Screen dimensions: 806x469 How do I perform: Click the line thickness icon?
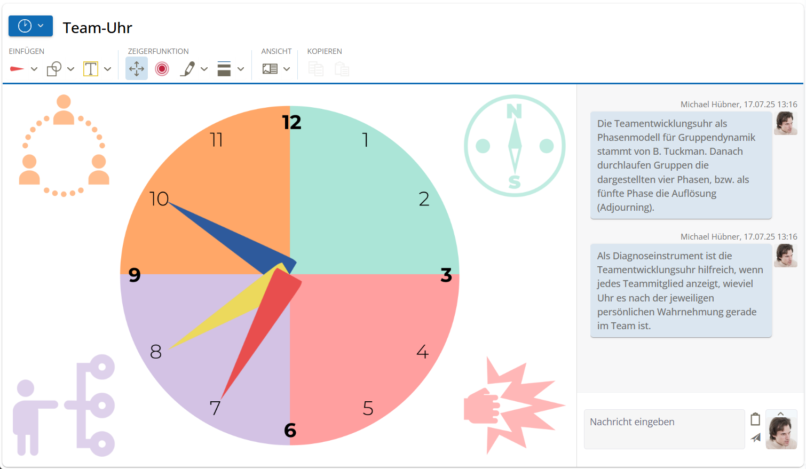pyautogui.click(x=224, y=69)
